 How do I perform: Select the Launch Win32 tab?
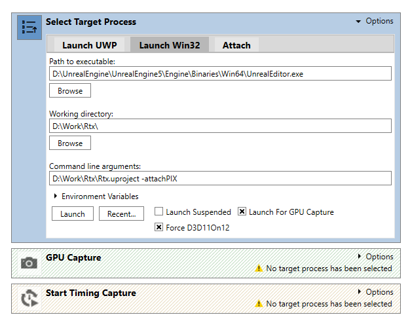169,45
